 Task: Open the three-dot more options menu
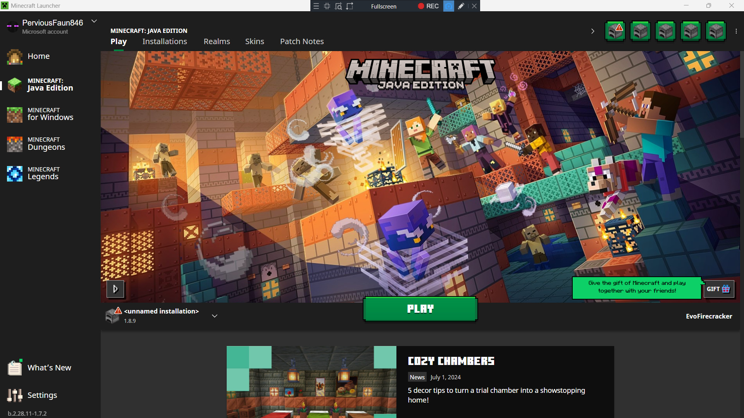pyautogui.click(x=736, y=31)
